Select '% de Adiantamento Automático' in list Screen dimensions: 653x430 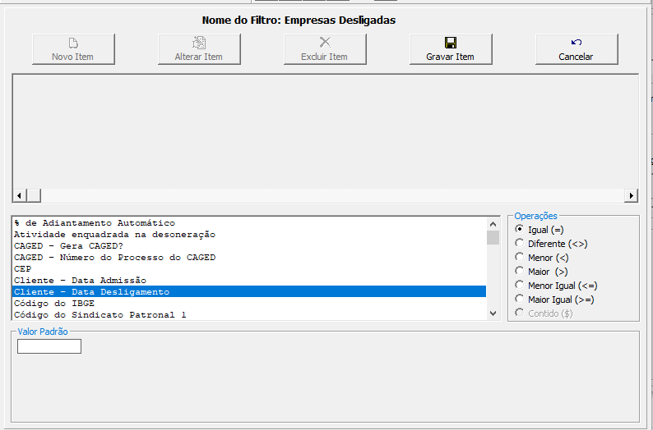249,223
